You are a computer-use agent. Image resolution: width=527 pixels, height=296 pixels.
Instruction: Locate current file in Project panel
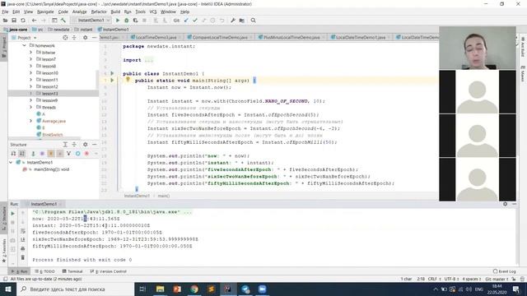click(x=65, y=38)
